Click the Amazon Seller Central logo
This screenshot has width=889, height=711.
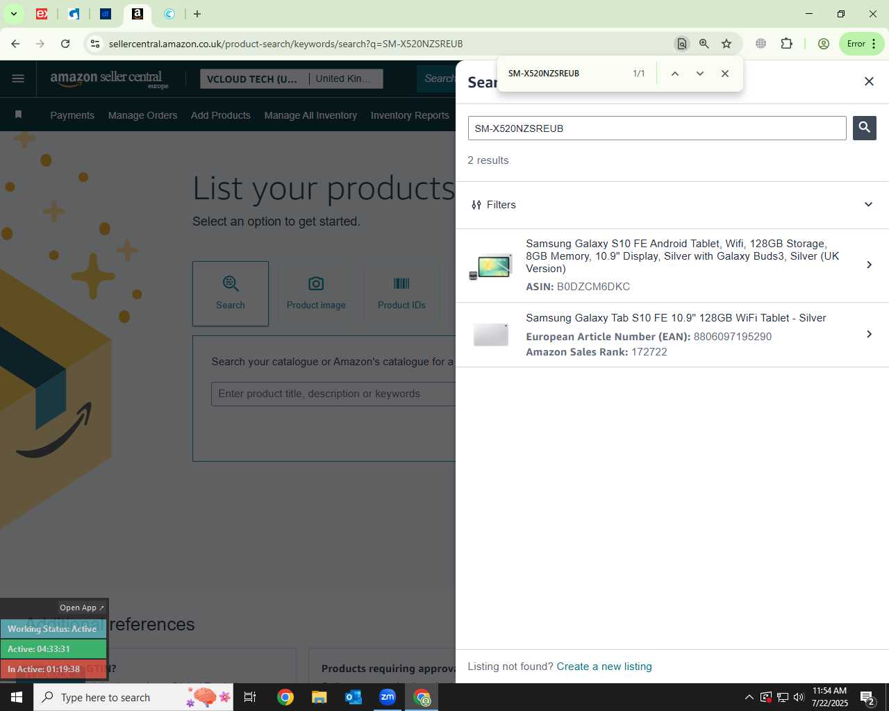pyautogui.click(x=109, y=79)
